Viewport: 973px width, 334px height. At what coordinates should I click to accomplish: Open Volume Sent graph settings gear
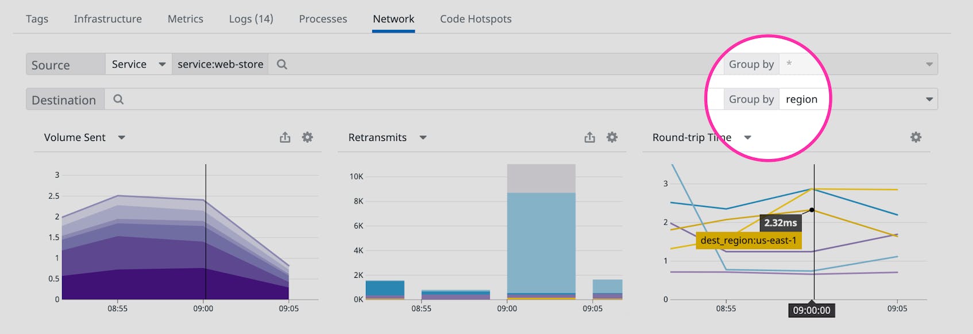(x=307, y=137)
